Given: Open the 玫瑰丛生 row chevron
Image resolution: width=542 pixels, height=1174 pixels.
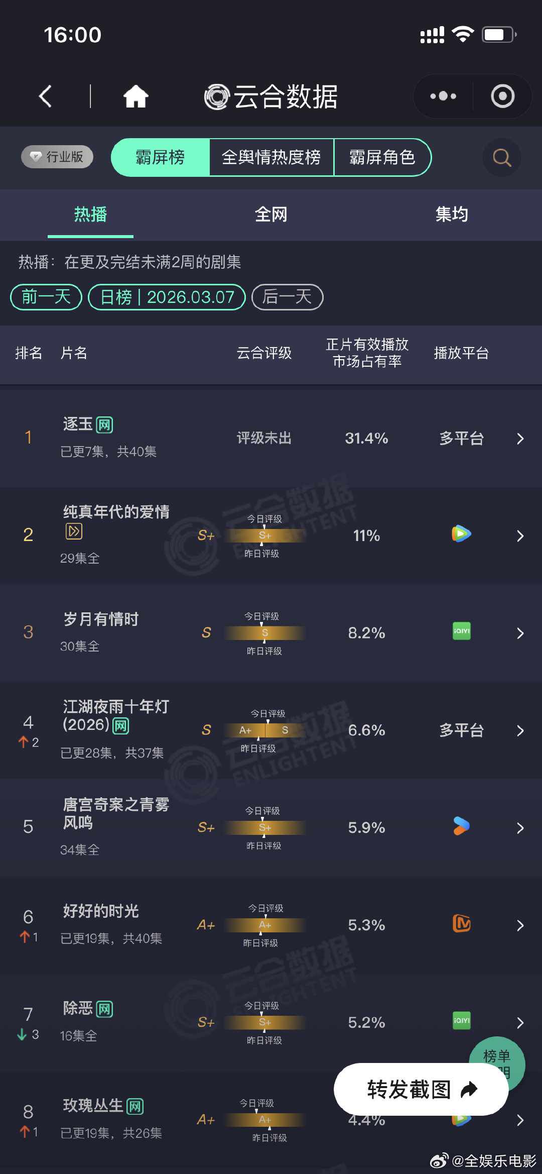Looking at the screenshot, I should click(x=520, y=1119).
